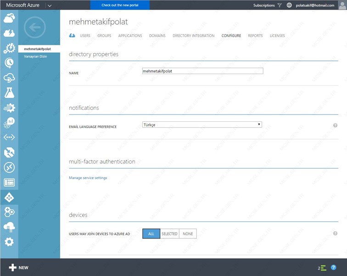Switch to the GROUPS tab

point(104,36)
